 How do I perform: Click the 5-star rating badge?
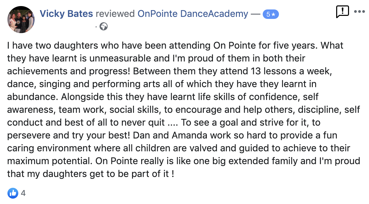click(x=270, y=14)
